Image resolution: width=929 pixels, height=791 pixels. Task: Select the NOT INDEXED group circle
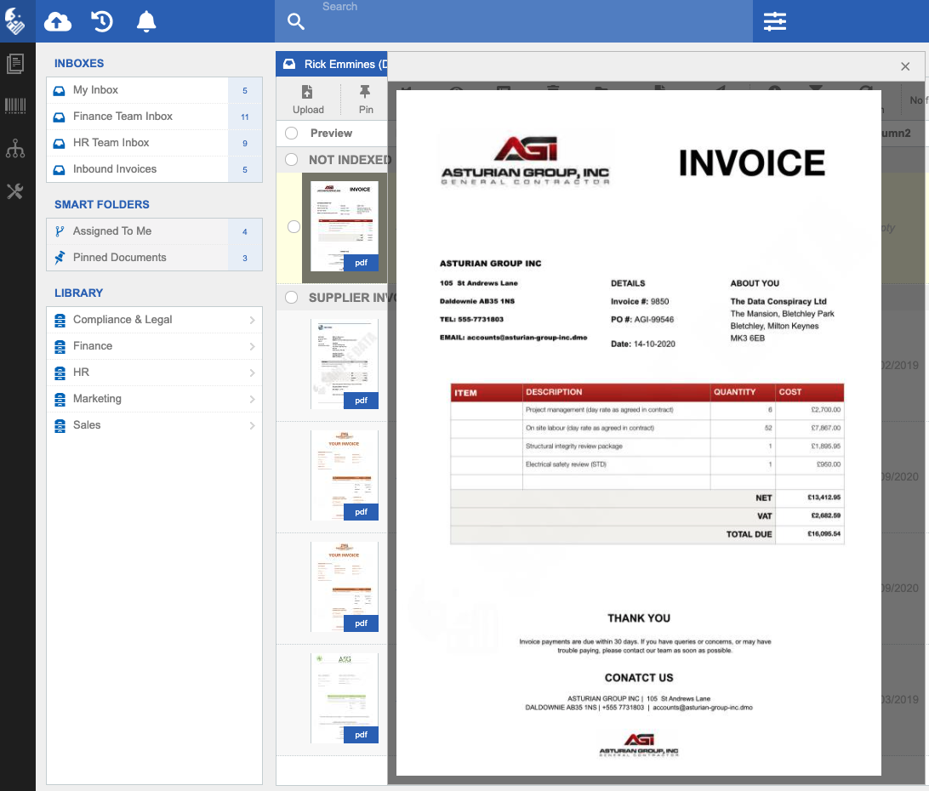[x=292, y=159]
